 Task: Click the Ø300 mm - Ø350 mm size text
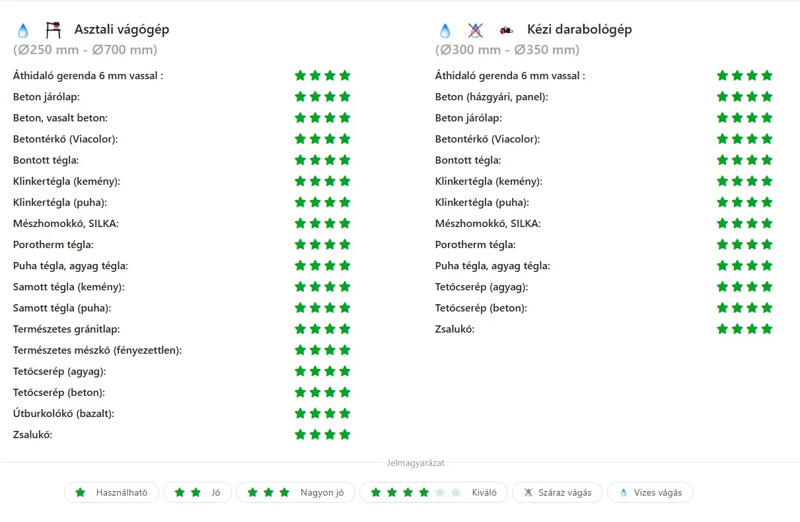pos(507,50)
